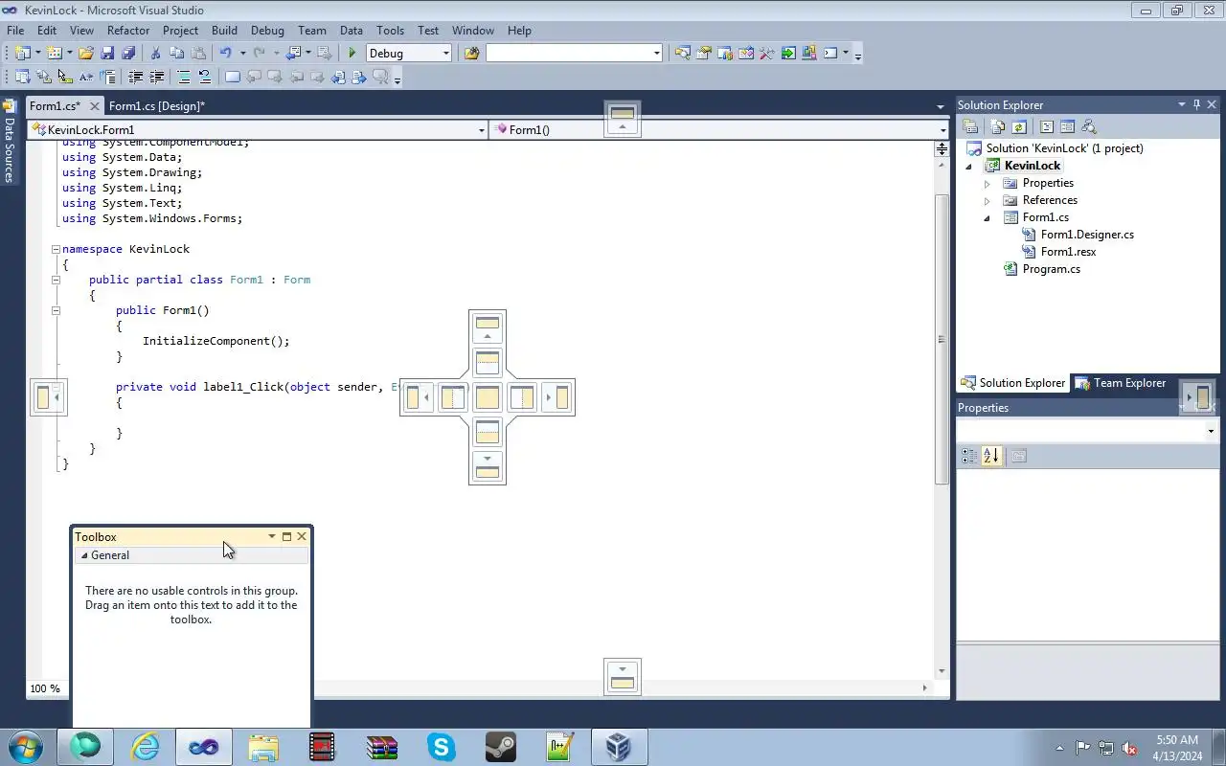1226x766 pixels.
Task: Decrease the line indent
Action: [135, 77]
